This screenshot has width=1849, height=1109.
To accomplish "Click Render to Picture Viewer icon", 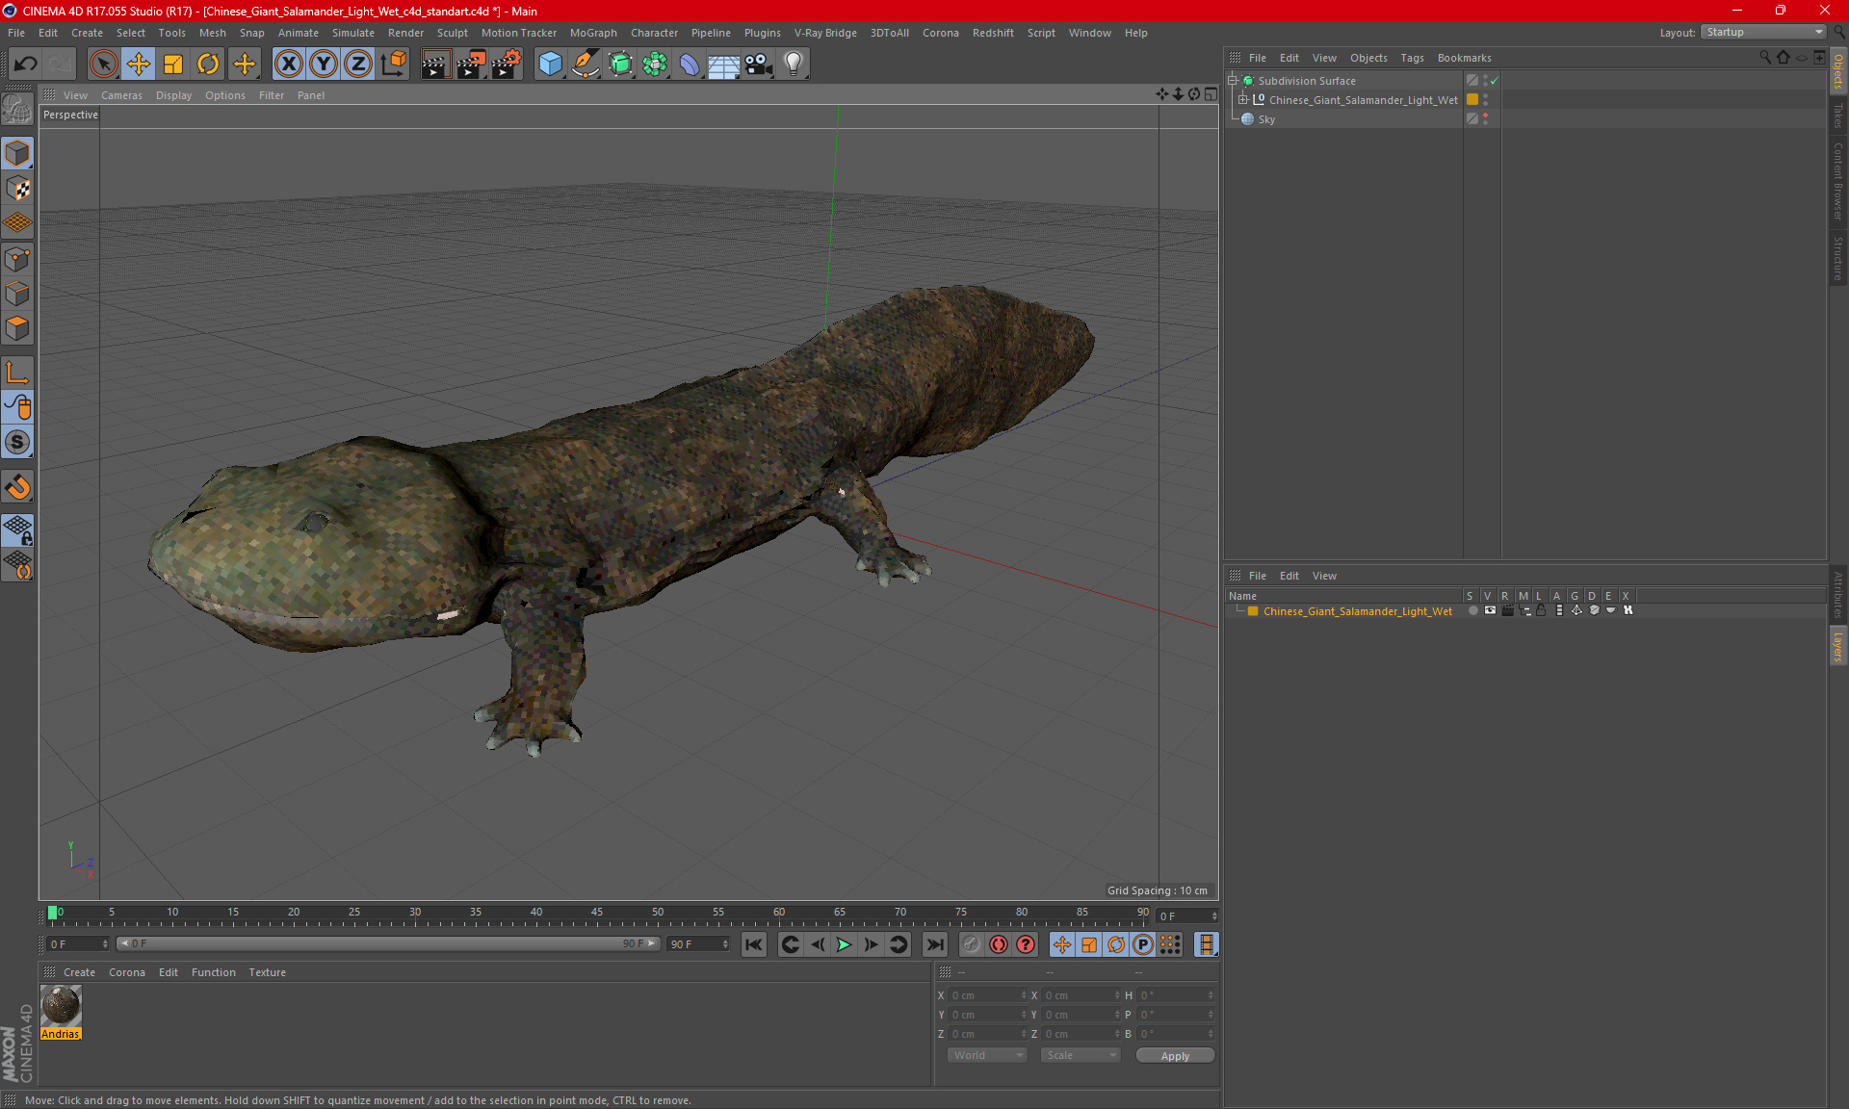I will pos(471,64).
